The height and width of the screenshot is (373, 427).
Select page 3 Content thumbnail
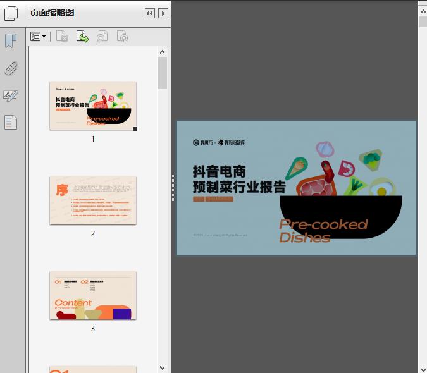click(x=93, y=295)
